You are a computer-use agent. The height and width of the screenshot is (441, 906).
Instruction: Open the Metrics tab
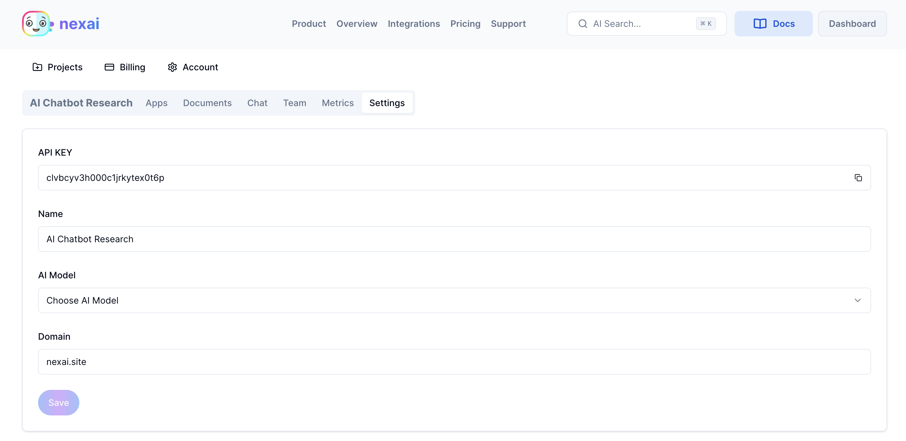(x=338, y=103)
